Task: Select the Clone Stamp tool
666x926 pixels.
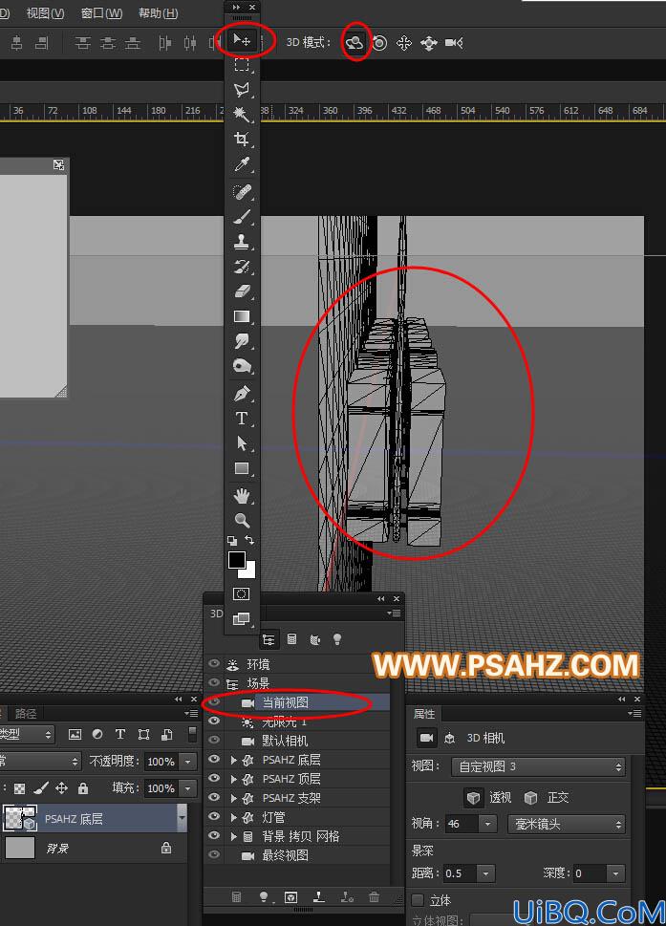Action: 242,242
